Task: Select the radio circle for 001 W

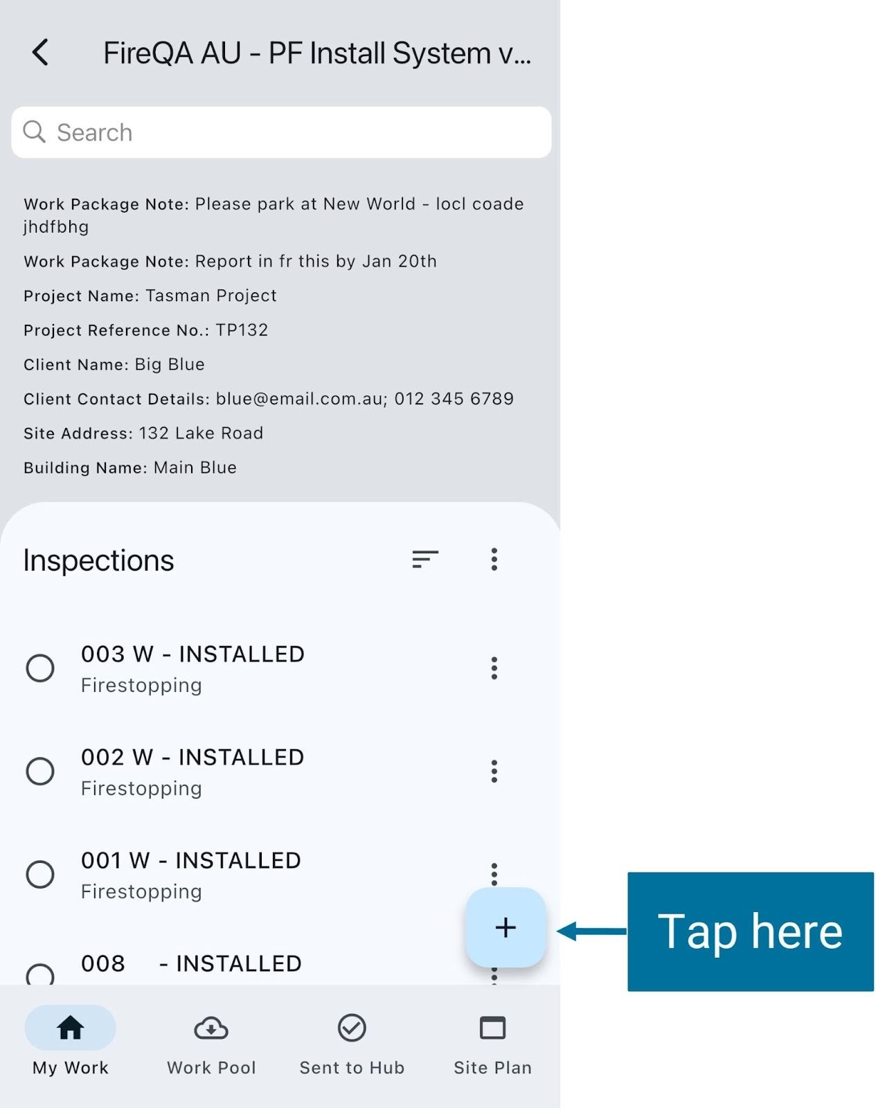Action: pyautogui.click(x=40, y=875)
